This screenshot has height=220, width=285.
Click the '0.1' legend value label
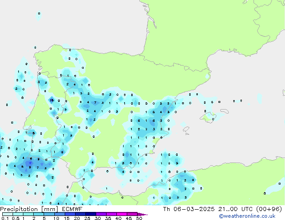pyautogui.click(x=5, y=218)
